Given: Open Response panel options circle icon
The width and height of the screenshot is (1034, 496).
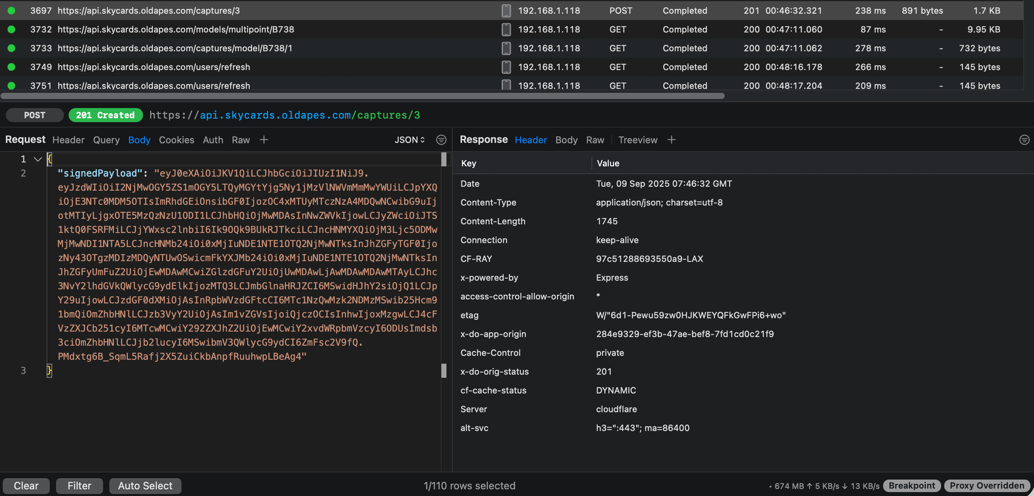Looking at the screenshot, I should click(x=1024, y=139).
